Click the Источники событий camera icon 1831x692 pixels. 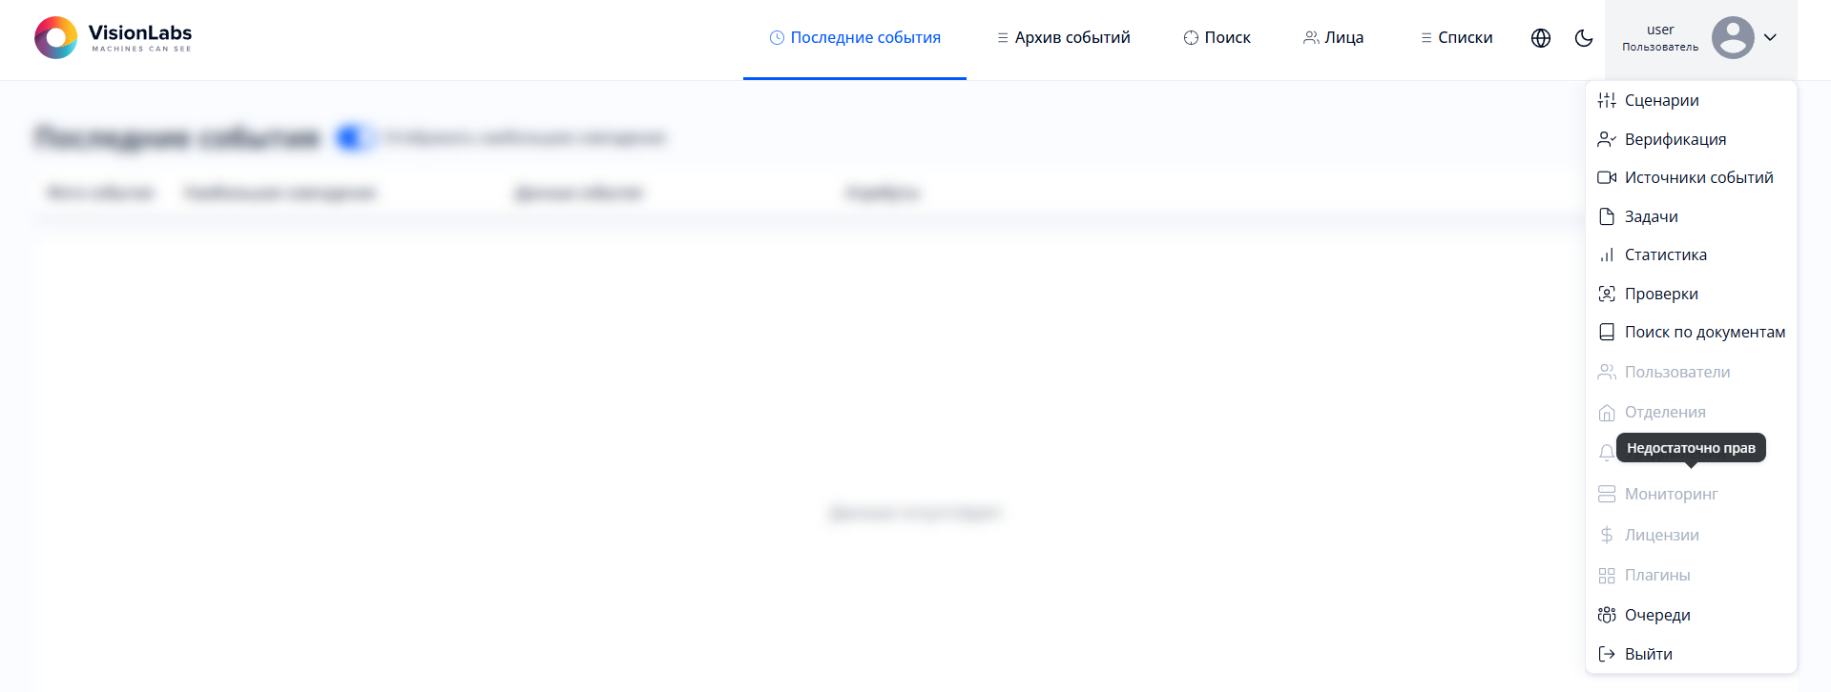1607,177
